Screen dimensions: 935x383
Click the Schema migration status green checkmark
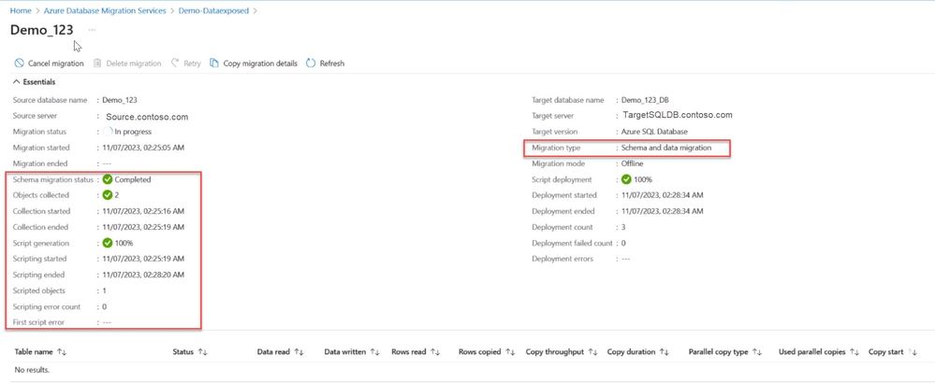pos(108,179)
